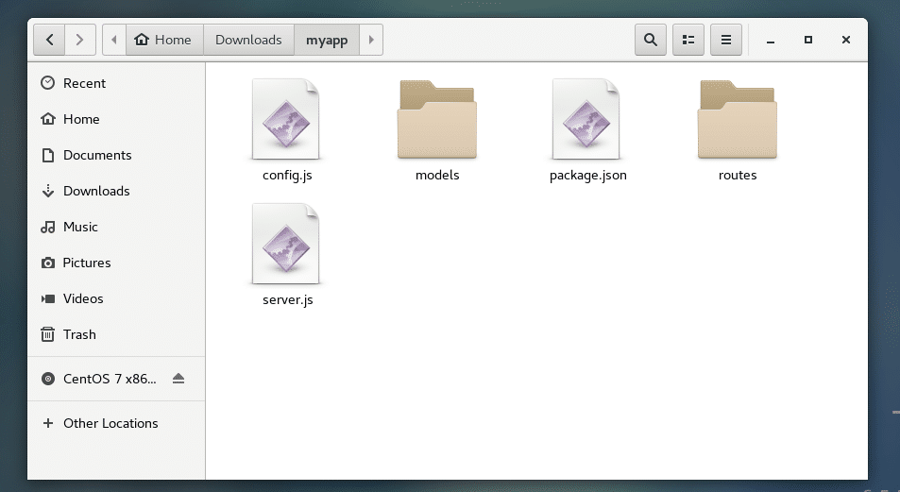The image size is (900, 492).
Task: Select the routes folder icon
Action: tap(738, 119)
